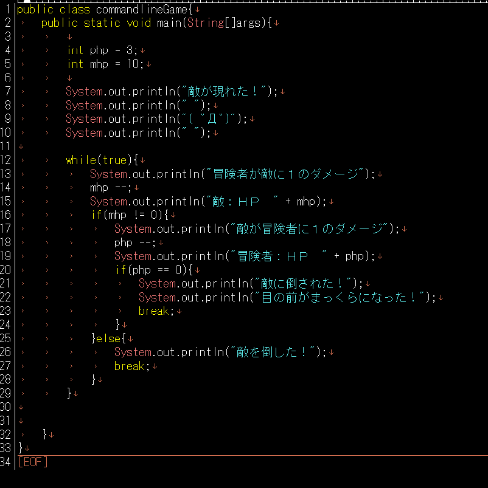Click line number 4 in the gutter
The height and width of the screenshot is (488, 488).
(x=8, y=50)
